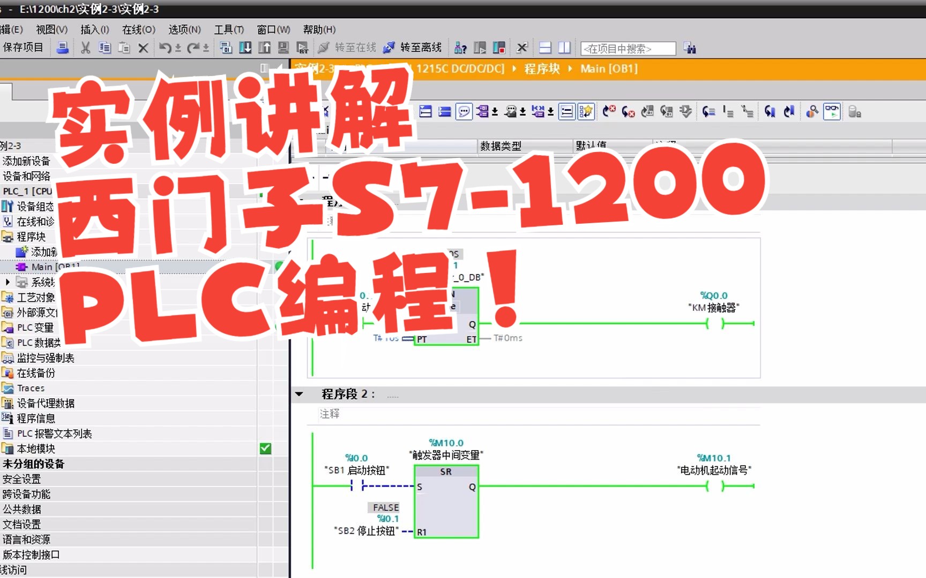The image size is (926, 578).
Task: Click the Copy icon
Action: 104,48
